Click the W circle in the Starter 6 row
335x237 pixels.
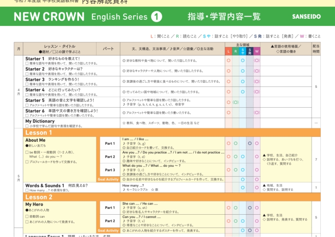(257, 113)
